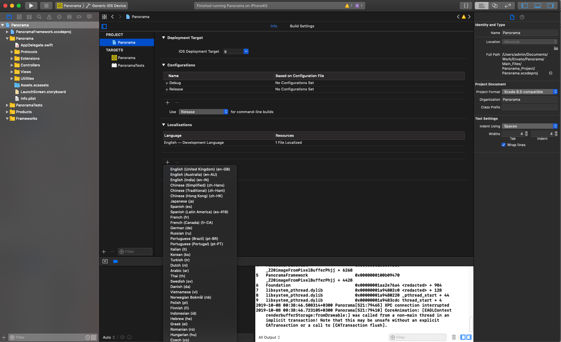Open the breakpoint navigator
Image resolution: width=561 pixels, height=342 pixels.
tap(79, 17)
